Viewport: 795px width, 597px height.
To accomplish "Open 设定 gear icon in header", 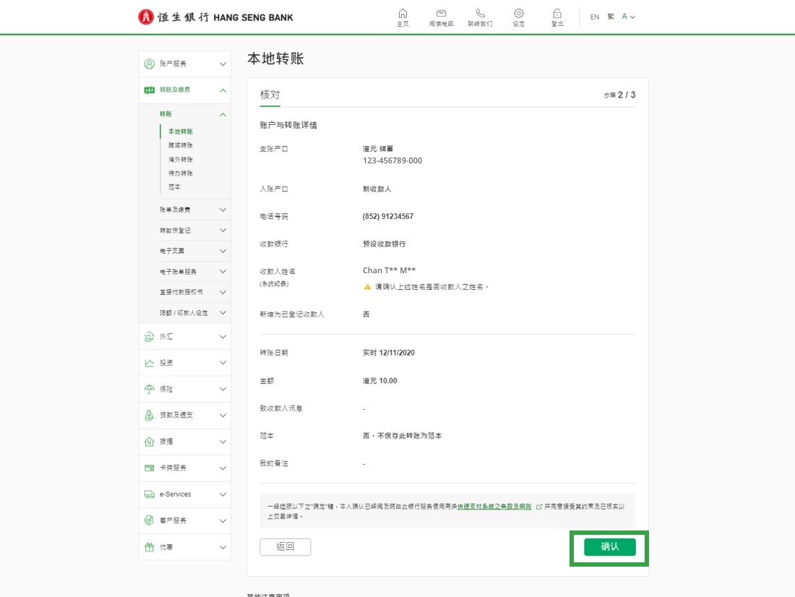I will 518,14.
